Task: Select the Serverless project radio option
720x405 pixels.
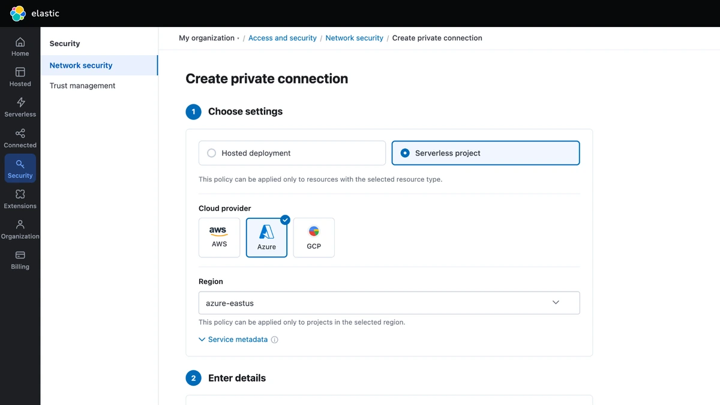Action: click(485, 153)
